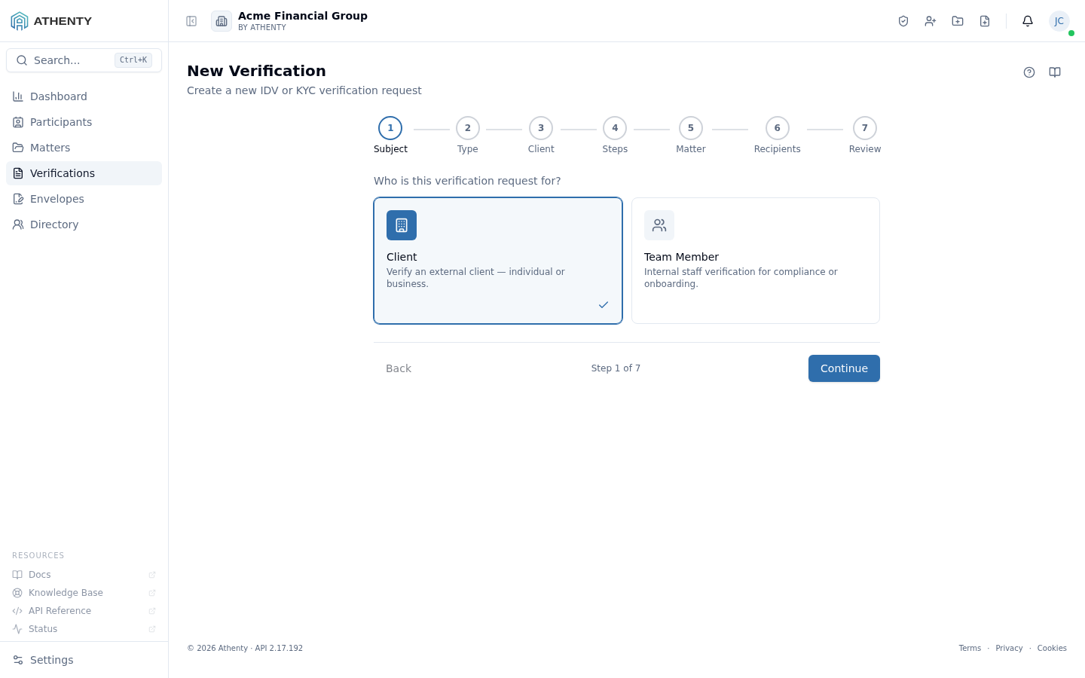Click the Directory people icon in sidebar

pyautogui.click(x=18, y=224)
